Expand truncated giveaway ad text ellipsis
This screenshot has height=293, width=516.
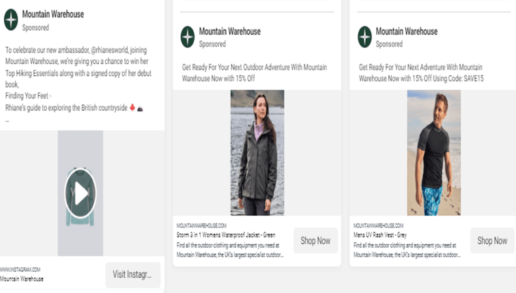pos(8,121)
